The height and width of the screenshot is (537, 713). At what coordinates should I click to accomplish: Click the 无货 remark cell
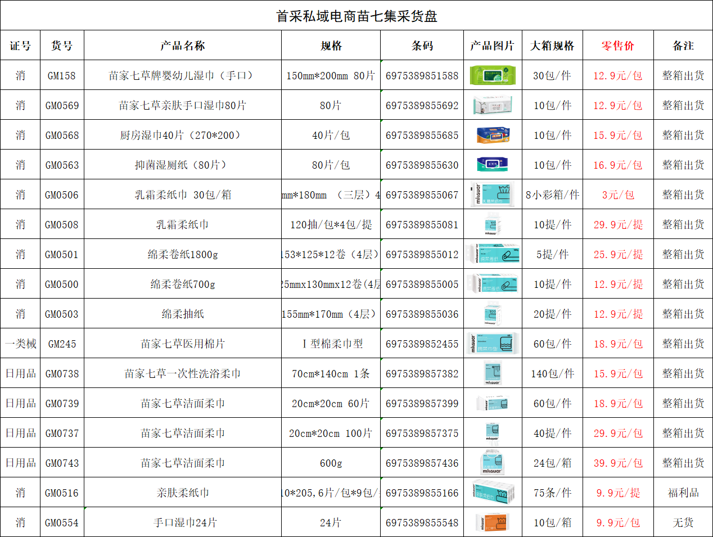683,522
